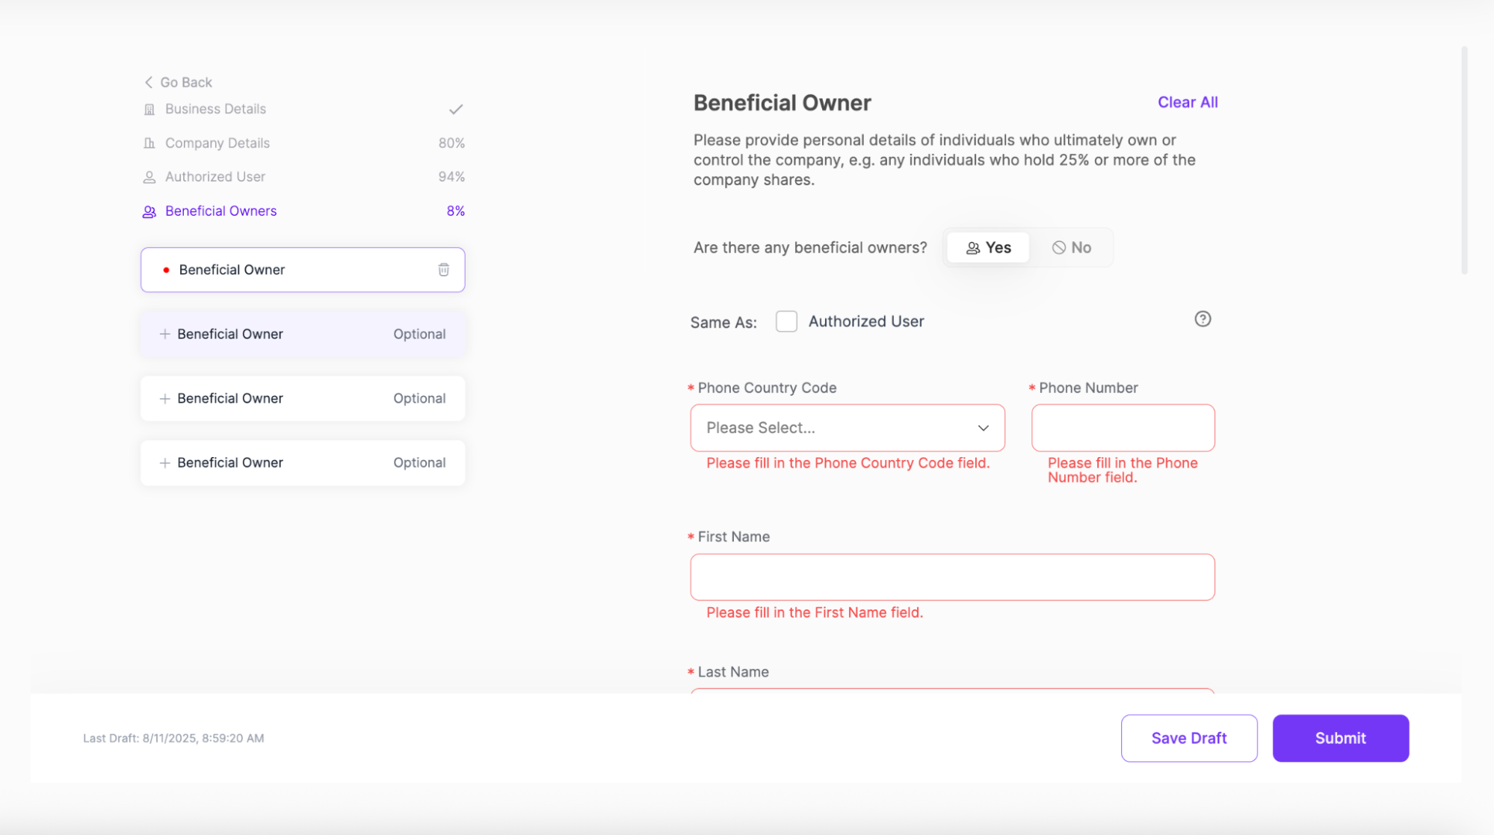Viewport: 1494px width, 835px height.
Task: Open the help question mark icon
Action: click(1203, 319)
